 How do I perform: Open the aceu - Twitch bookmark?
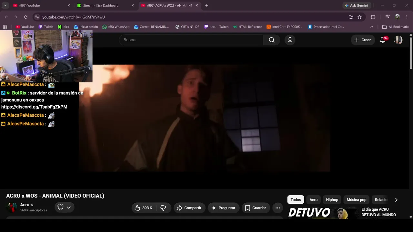point(216,27)
